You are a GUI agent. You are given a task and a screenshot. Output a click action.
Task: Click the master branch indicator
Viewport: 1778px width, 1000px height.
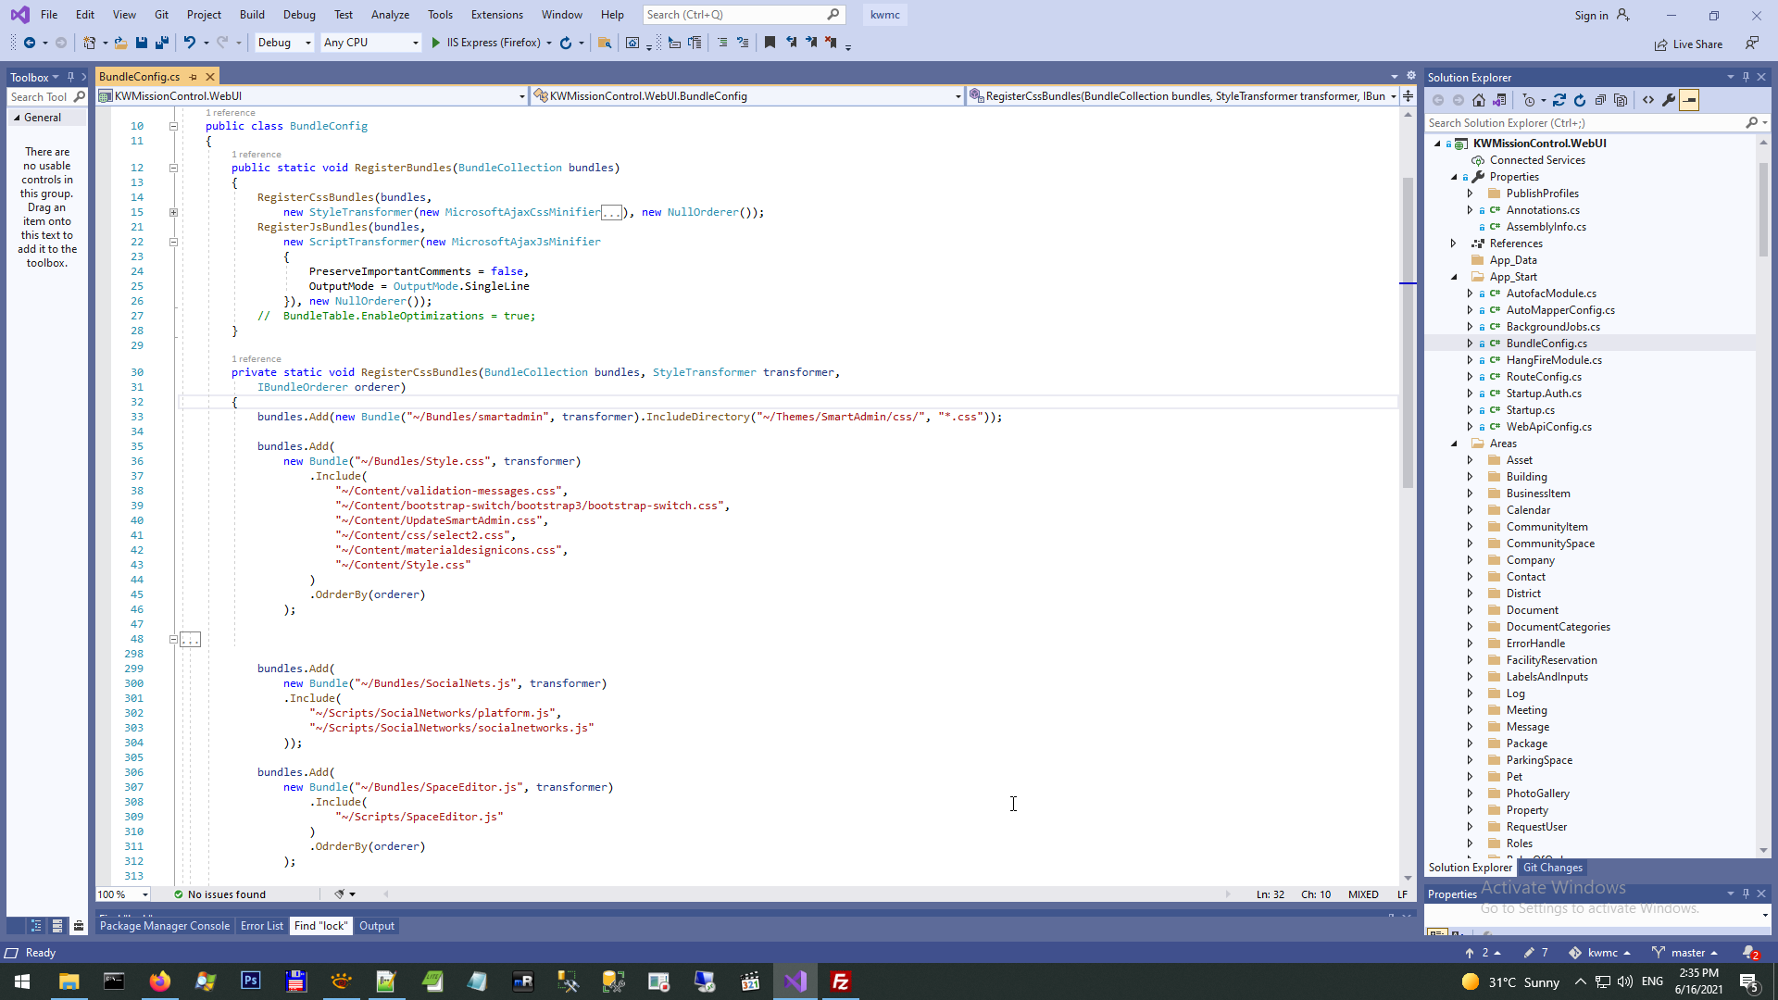[1686, 953]
